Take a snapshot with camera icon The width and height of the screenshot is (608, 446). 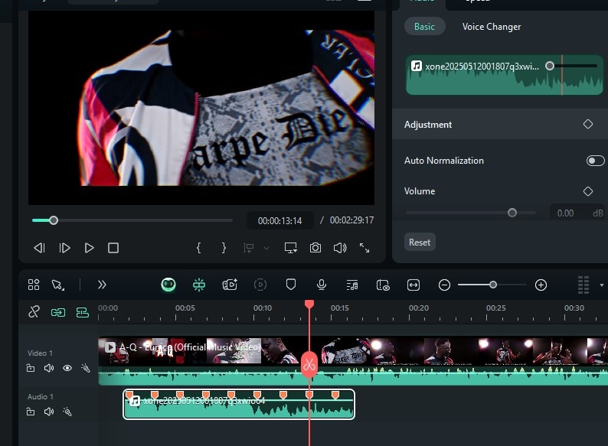point(315,248)
